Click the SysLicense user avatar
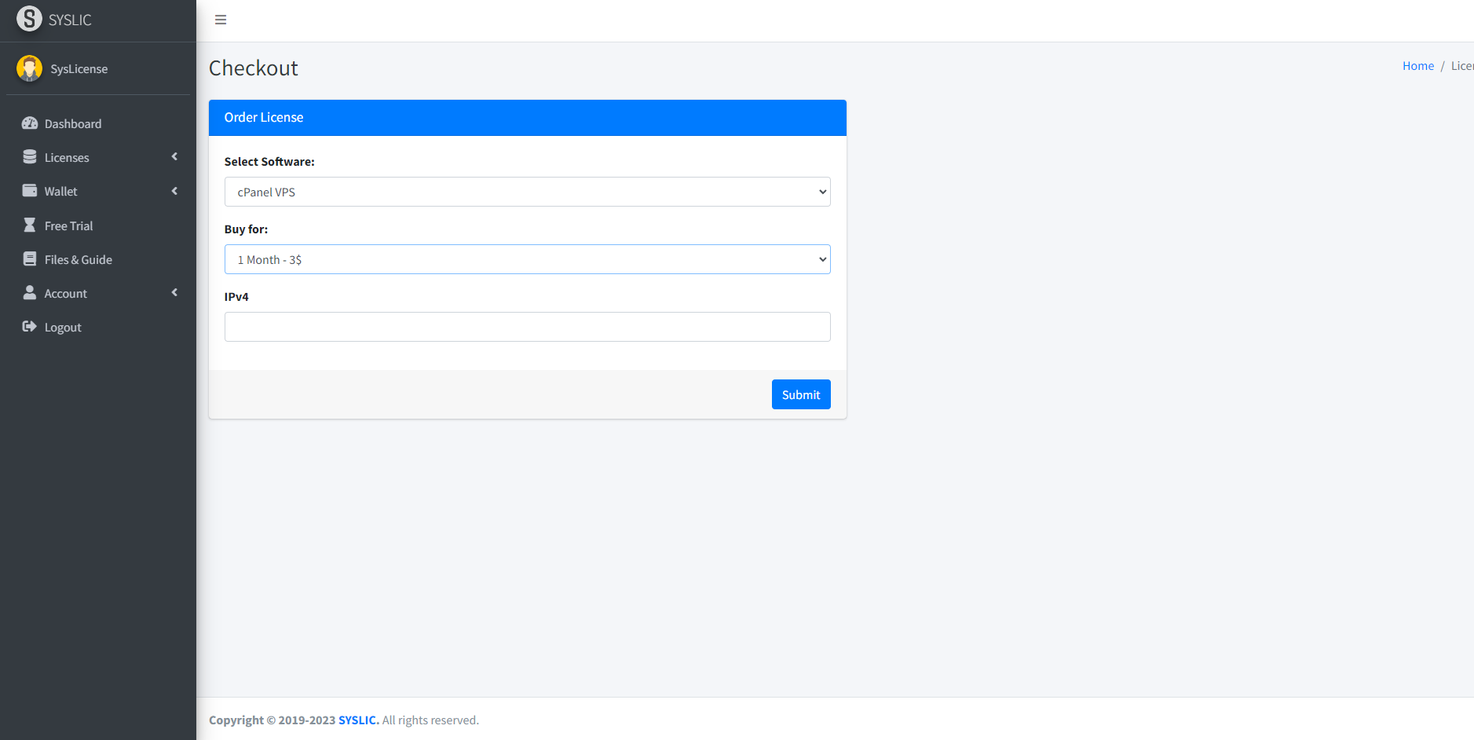 29,68
